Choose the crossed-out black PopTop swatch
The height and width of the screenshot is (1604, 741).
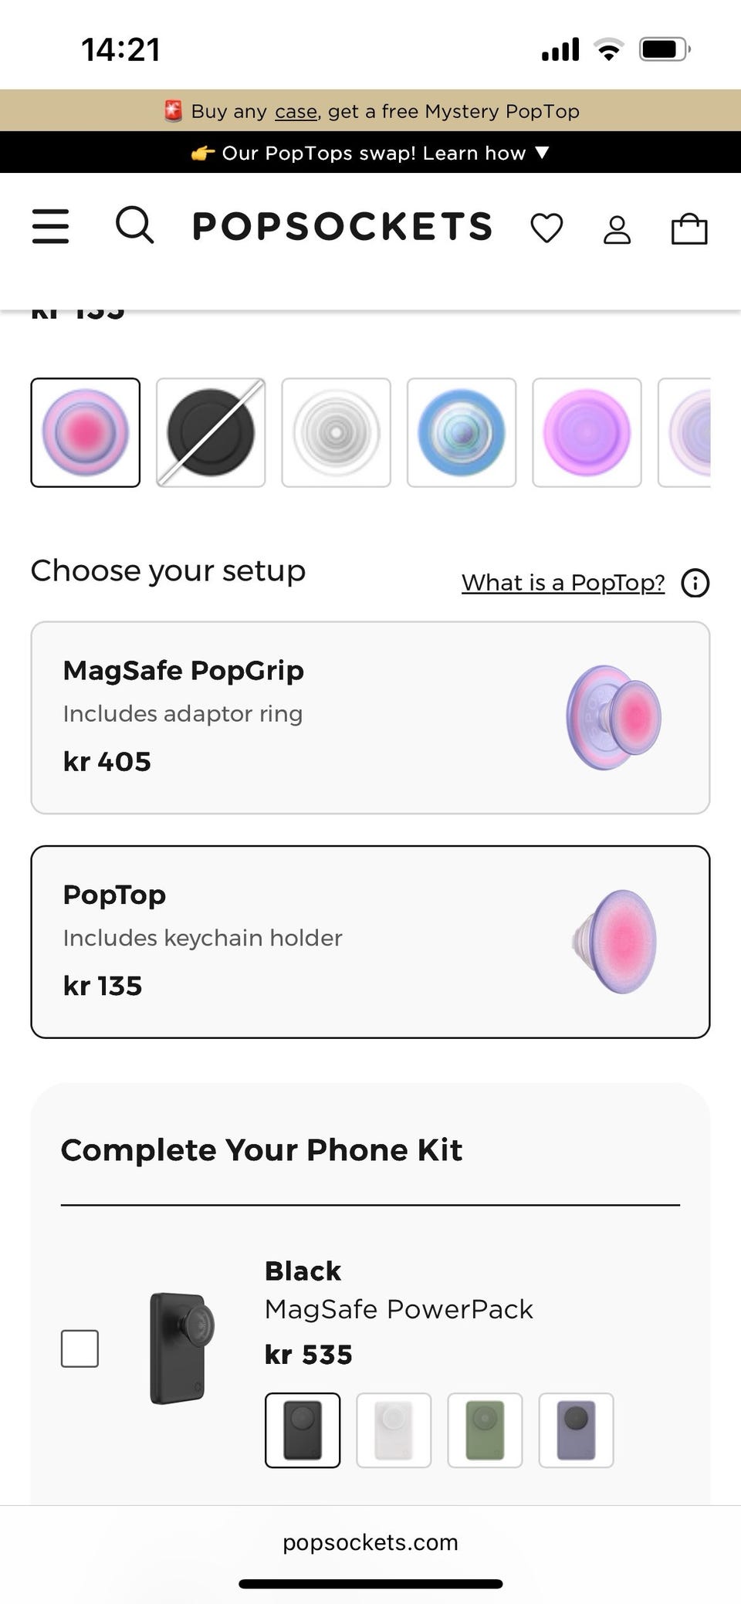(x=211, y=432)
